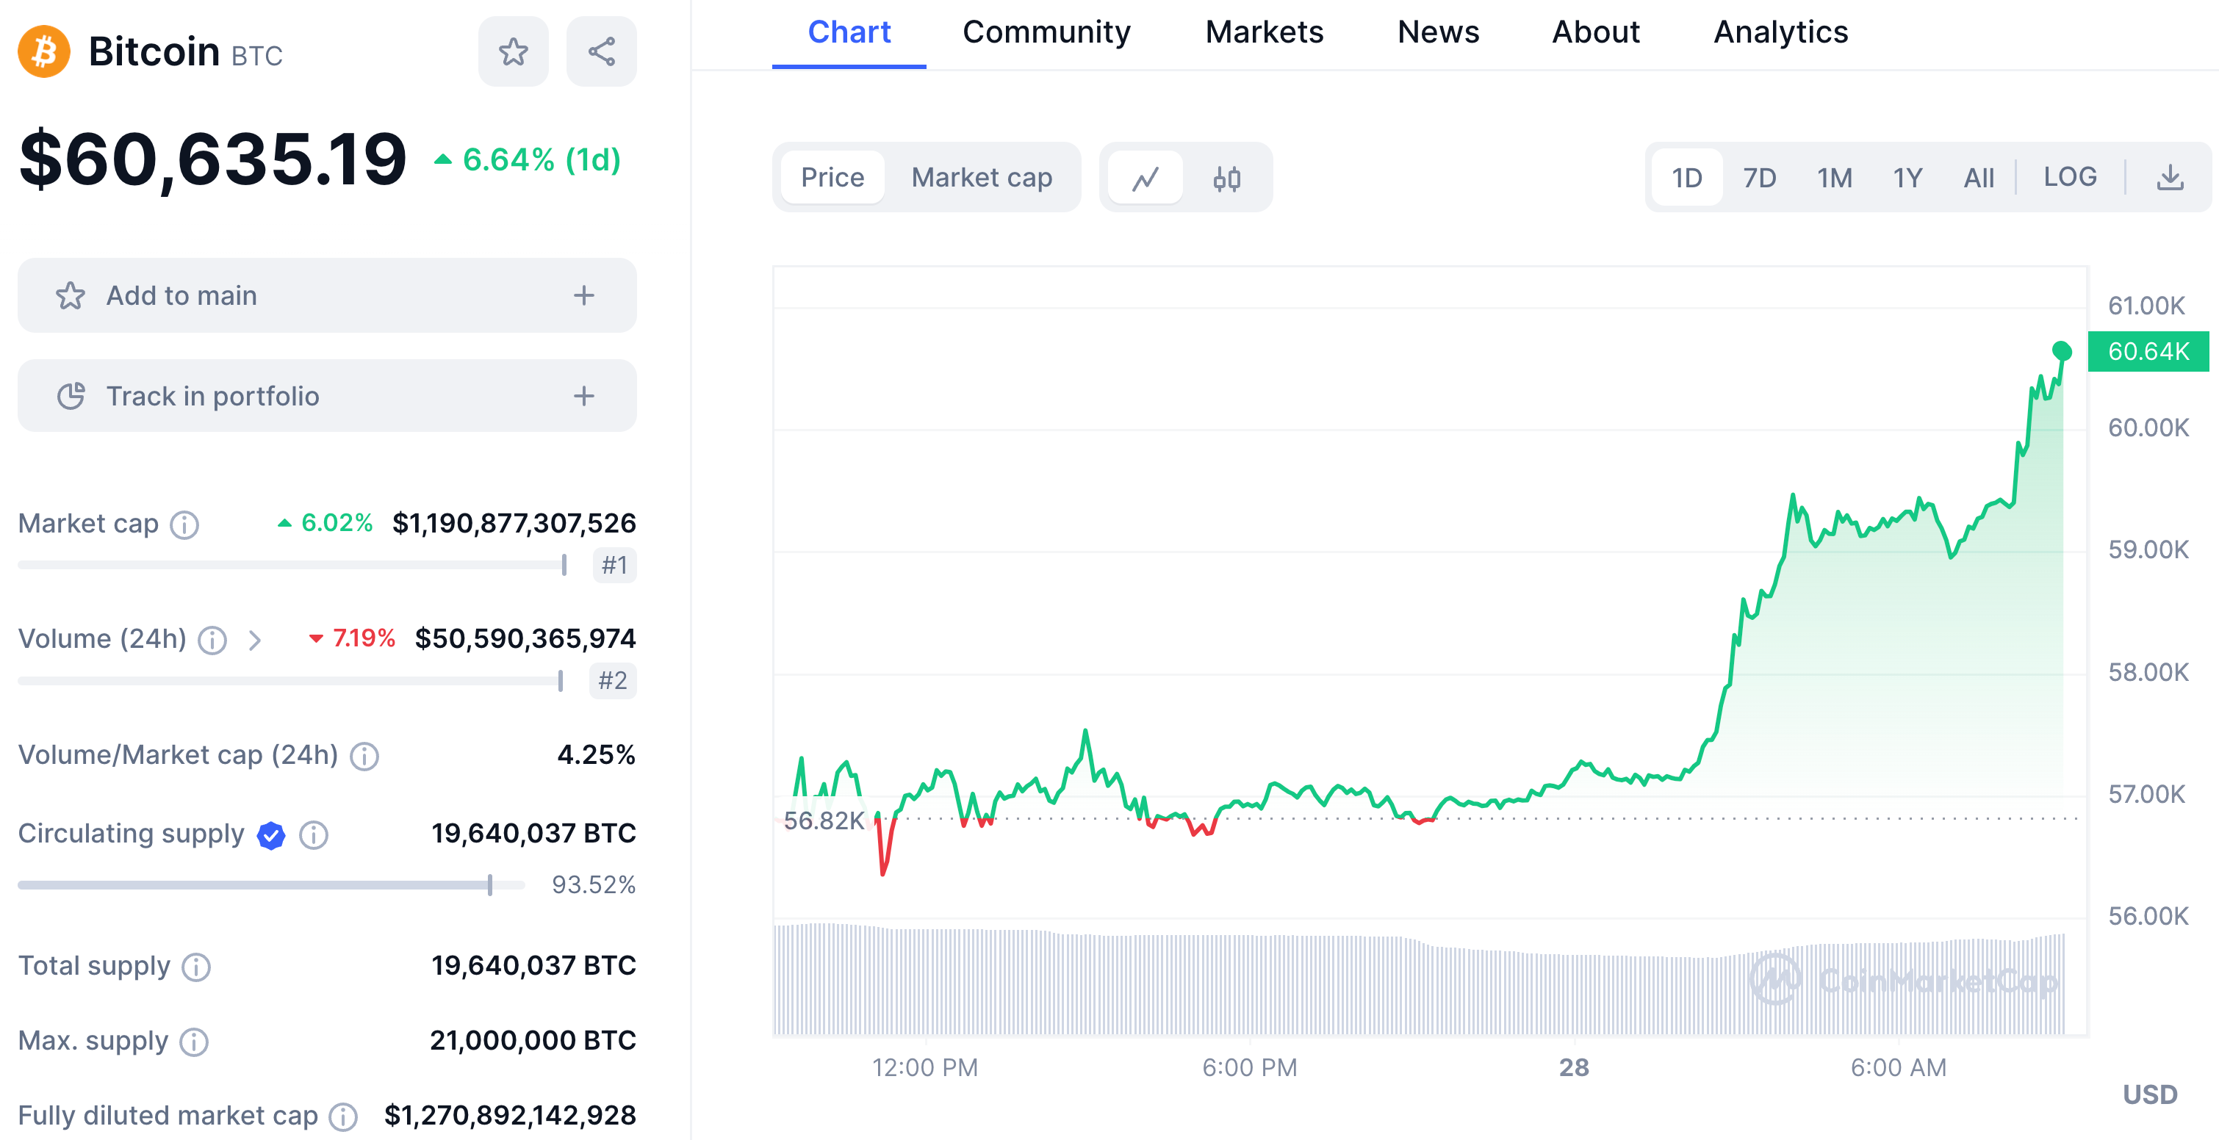Screen dimensions: 2219x1140
Task: Click the Bitcoin logo icon
Action: point(44,51)
